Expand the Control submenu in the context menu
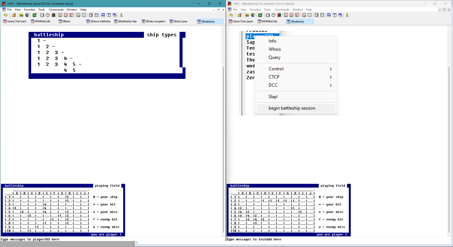 click(296, 69)
